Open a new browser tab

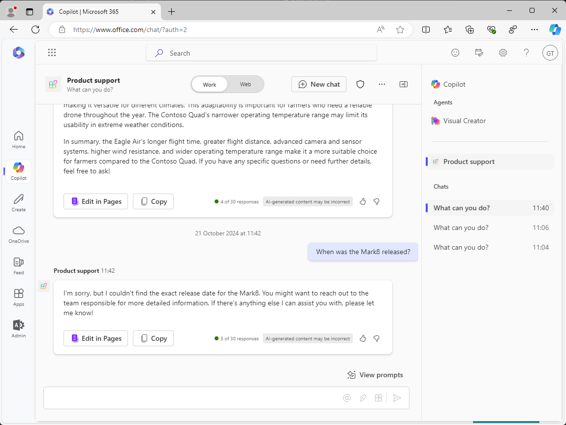point(171,11)
